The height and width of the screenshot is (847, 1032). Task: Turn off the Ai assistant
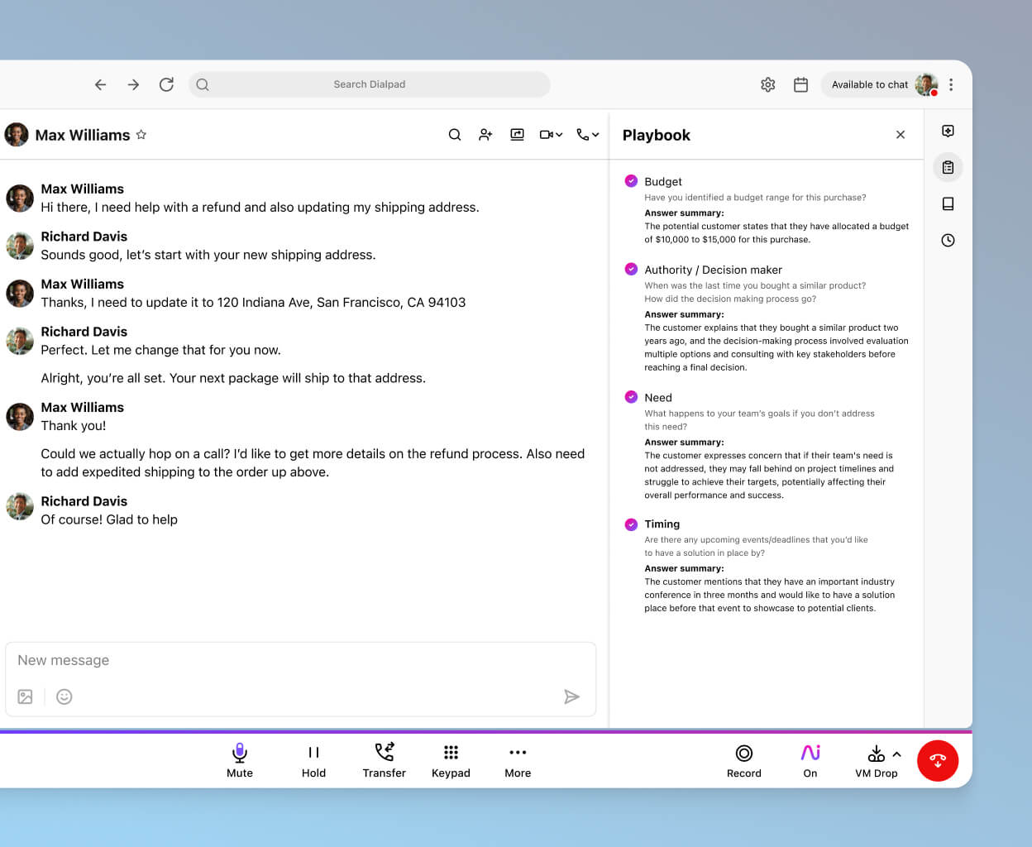pyautogui.click(x=810, y=759)
